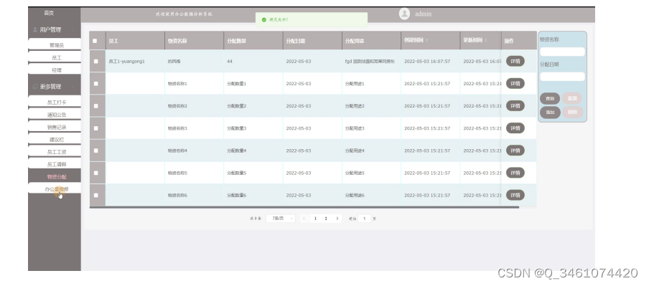Click the 物资名称 column header
649x286 pixels.
[194, 41]
